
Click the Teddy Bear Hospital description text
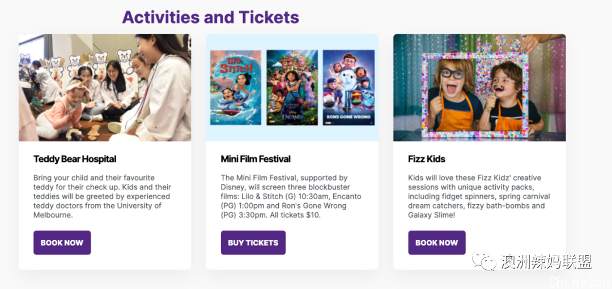point(102,196)
